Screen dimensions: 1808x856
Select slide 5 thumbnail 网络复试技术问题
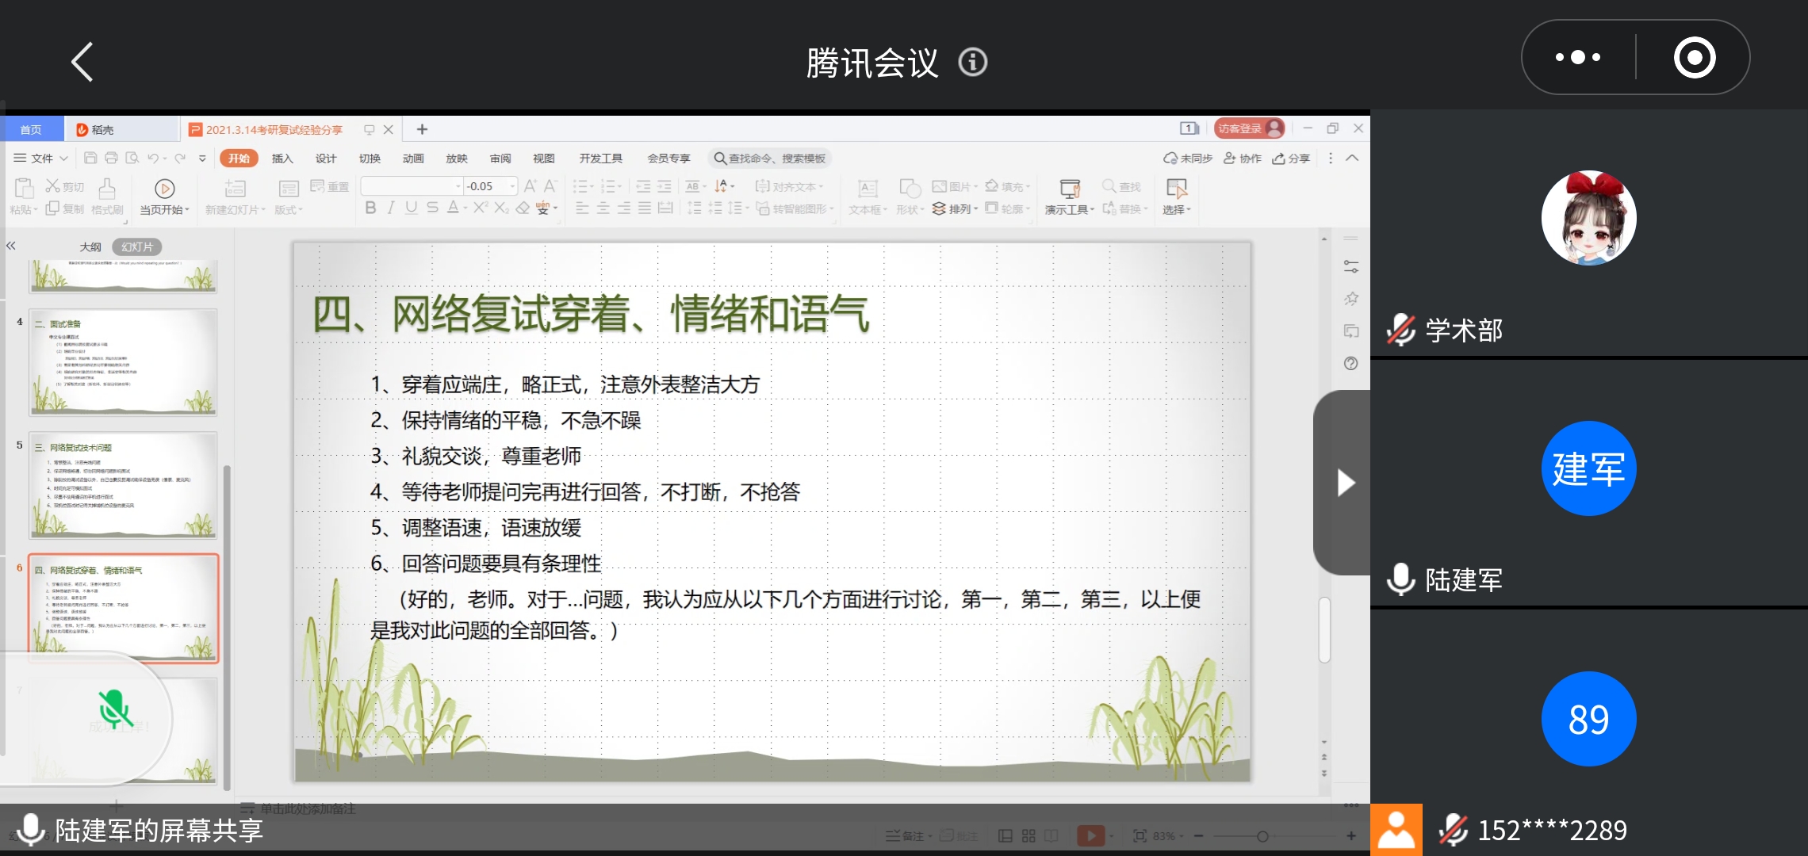click(123, 485)
